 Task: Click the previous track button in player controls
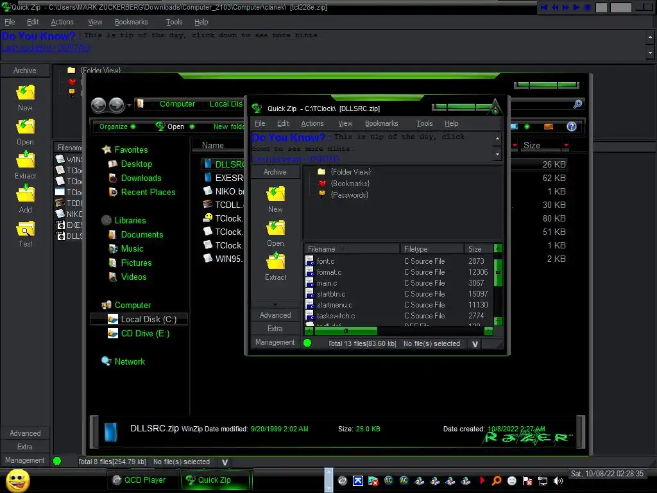point(544,7)
